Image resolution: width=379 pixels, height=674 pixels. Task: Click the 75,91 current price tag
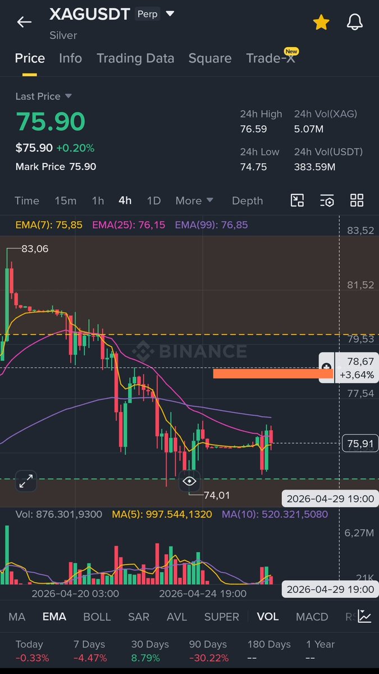tap(360, 444)
